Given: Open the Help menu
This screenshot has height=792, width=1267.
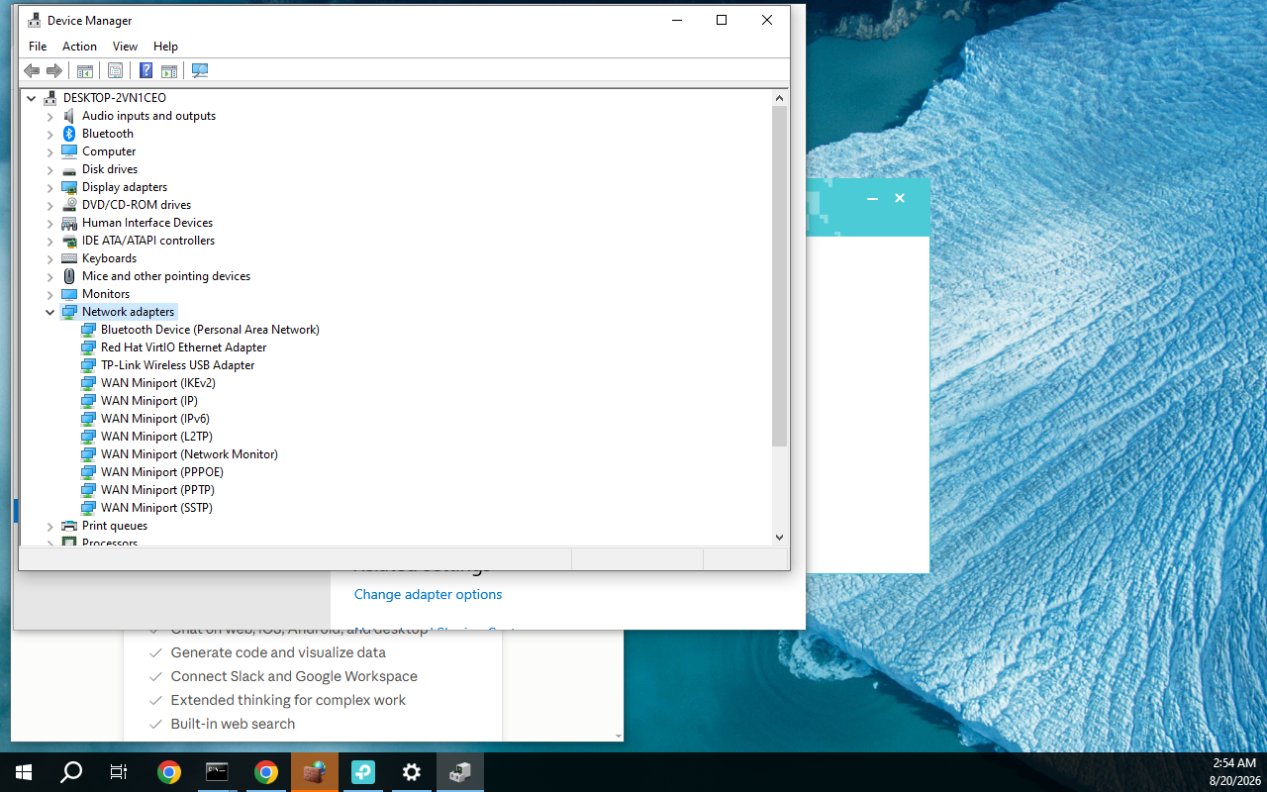Looking at the screenshot, I should click(x=165, y=47).
